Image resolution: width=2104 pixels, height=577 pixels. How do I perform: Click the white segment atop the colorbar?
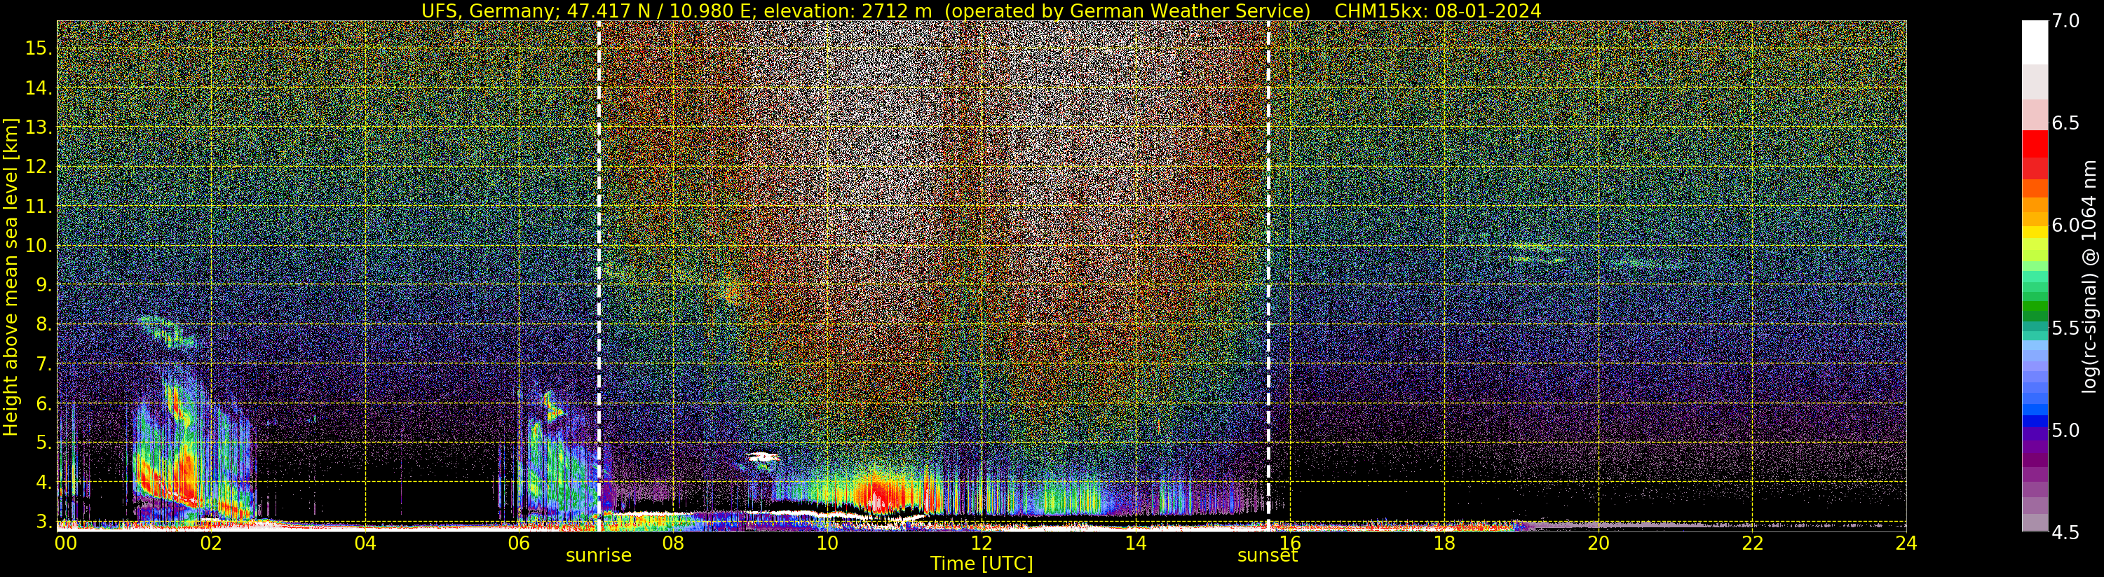[x=2035, y=43]
